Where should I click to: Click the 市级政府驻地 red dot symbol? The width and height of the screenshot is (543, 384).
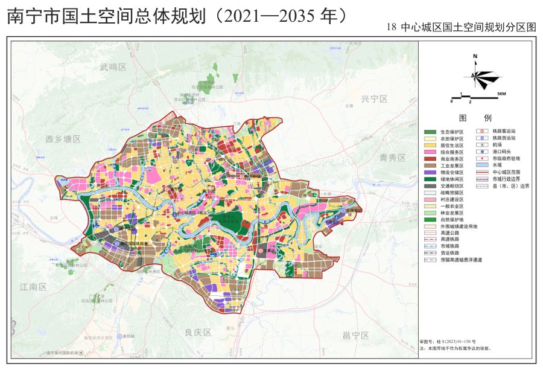click(x=482, y=158)
